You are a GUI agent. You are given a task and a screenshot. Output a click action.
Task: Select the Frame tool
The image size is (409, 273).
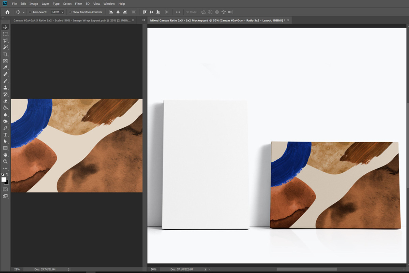[5, 61]
